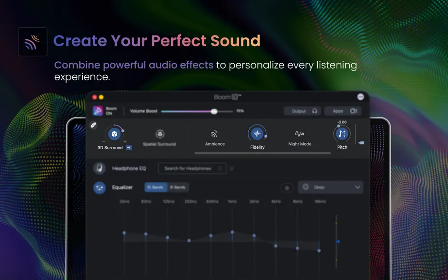This screenshot has height=280, width=448.
Task: Click the 3D Surround knob intensity dot
Action: click(123, 131)
